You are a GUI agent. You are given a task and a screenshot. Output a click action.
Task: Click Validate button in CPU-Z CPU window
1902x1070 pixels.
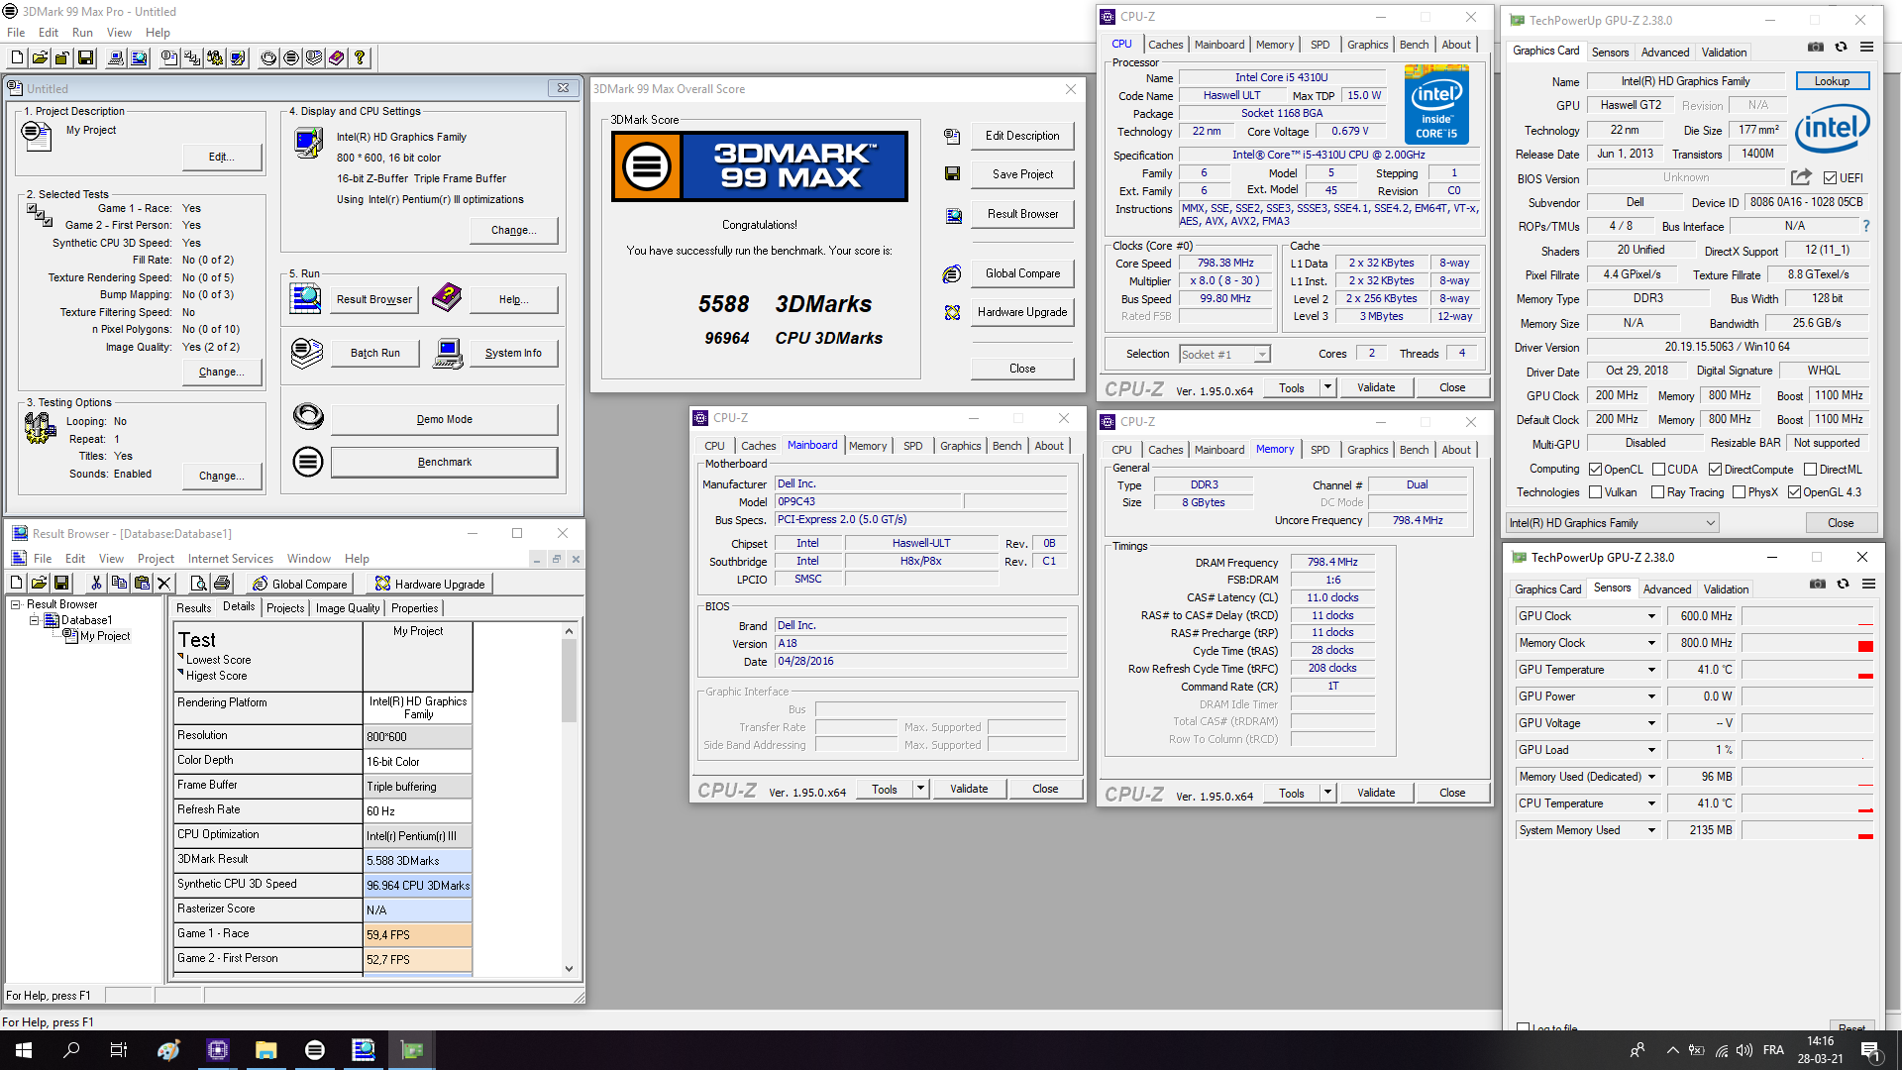pyautogui.click(x=1375, y=387)
